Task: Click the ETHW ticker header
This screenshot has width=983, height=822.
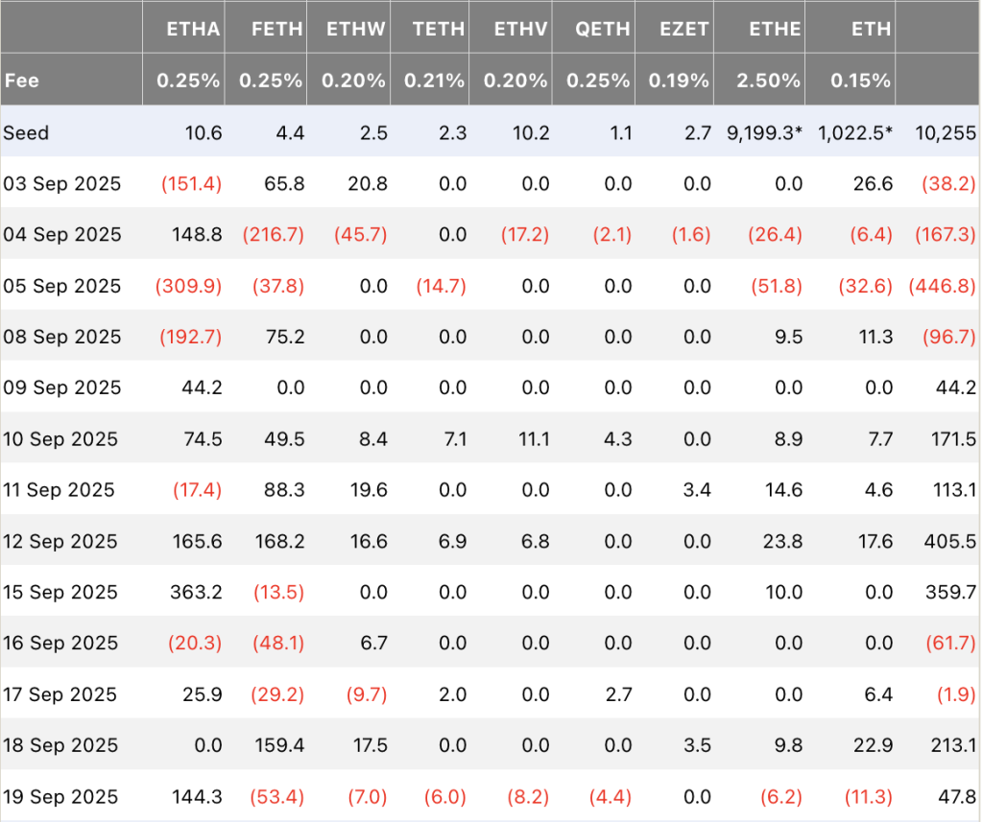Action: 356,29
